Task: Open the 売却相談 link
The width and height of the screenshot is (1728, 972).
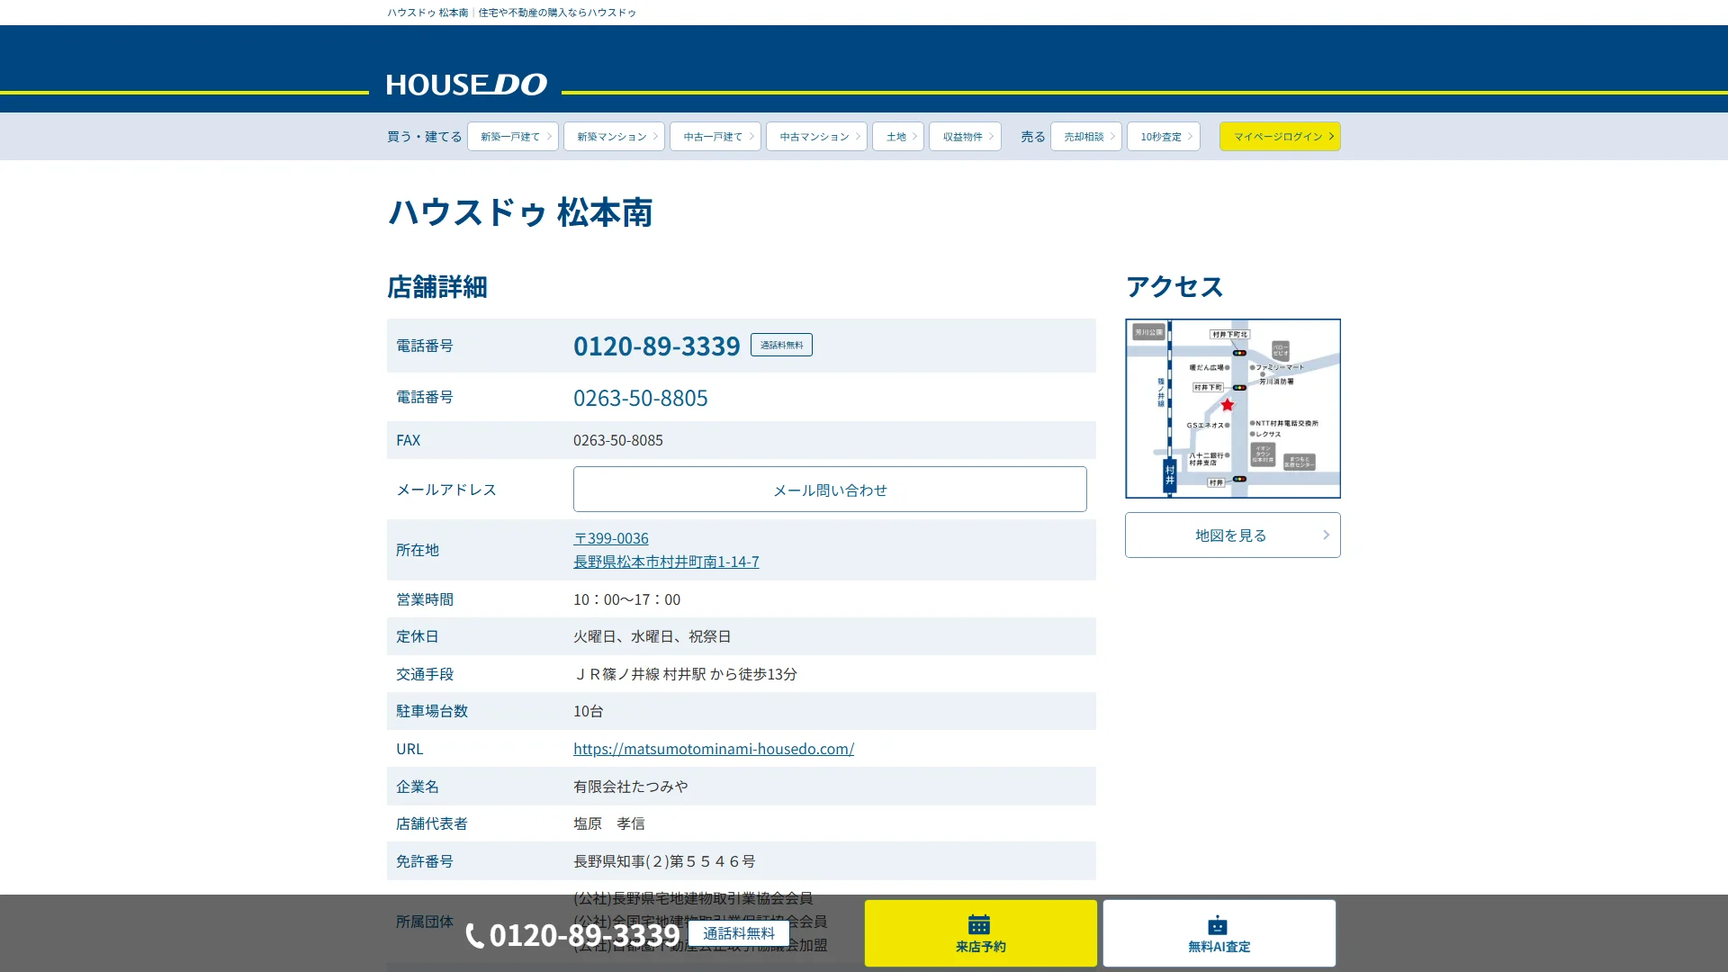Action: click(1086, 137)
